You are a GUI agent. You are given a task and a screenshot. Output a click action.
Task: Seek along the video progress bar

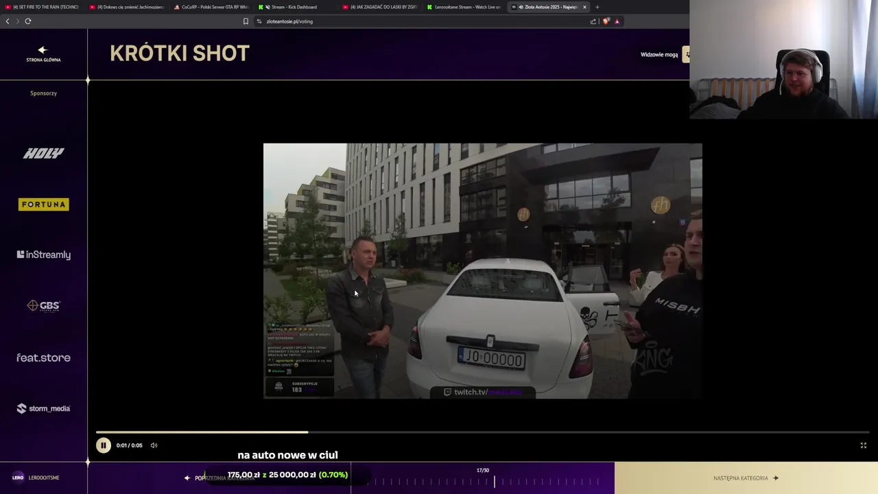tap(483, 432)
